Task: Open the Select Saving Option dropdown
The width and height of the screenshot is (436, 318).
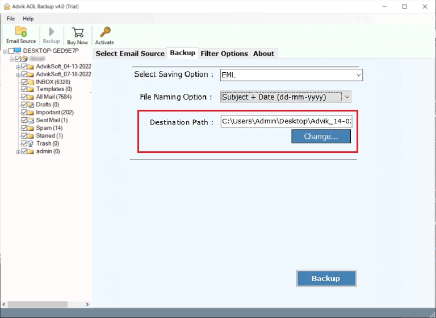Action: tap(291, 75)
